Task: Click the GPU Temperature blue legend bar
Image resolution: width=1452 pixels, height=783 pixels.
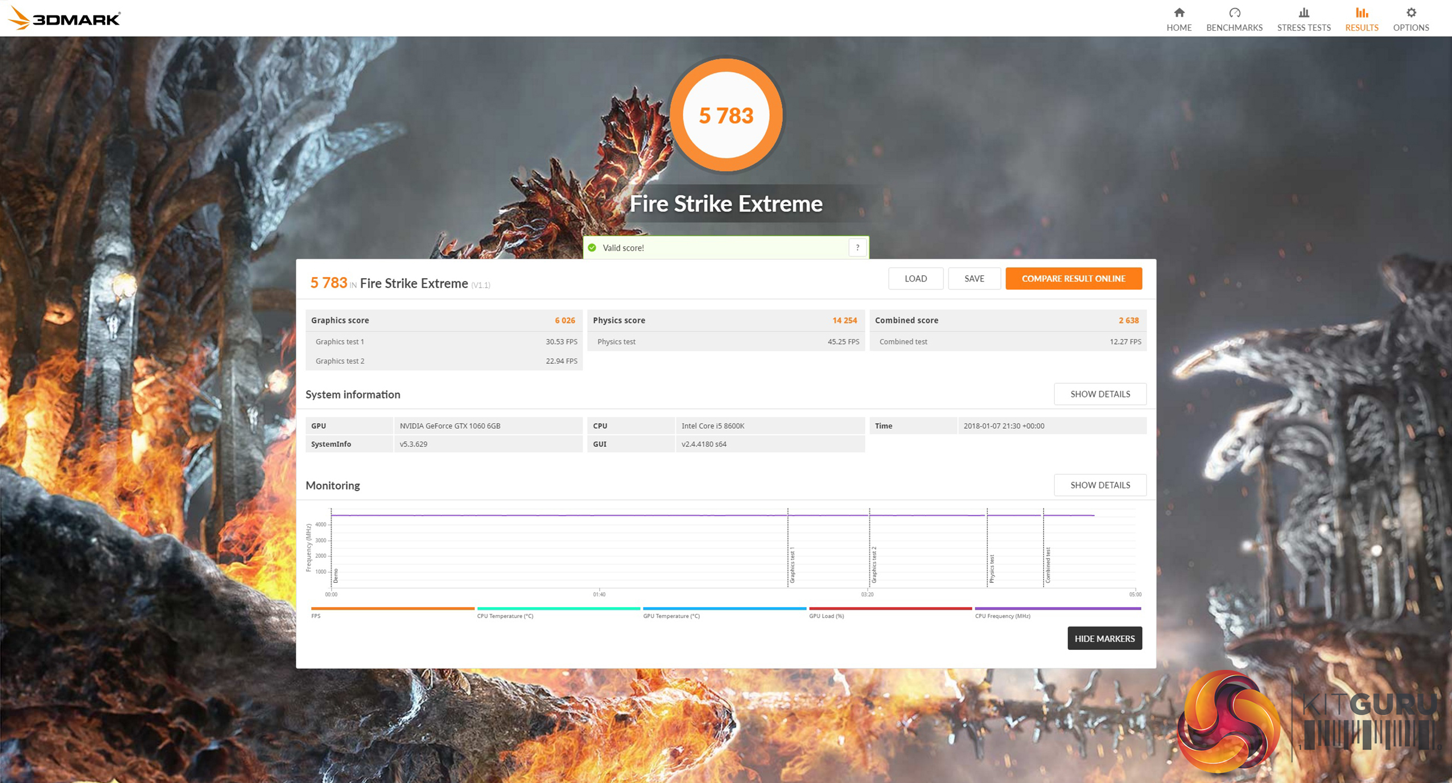Action: [724, 608]
